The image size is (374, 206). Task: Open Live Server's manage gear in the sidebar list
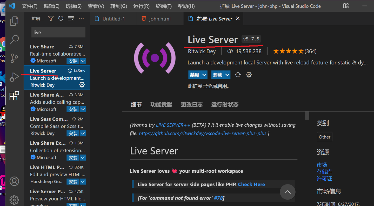coord(82,85)
